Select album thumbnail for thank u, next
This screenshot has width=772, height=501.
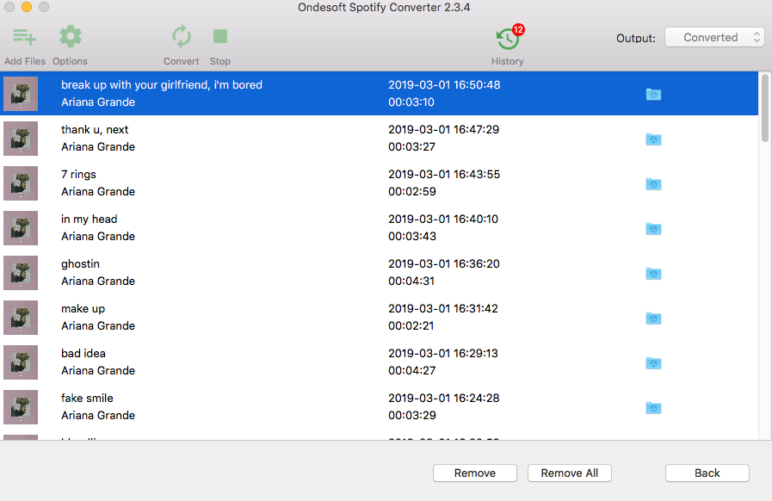(21, 139)
